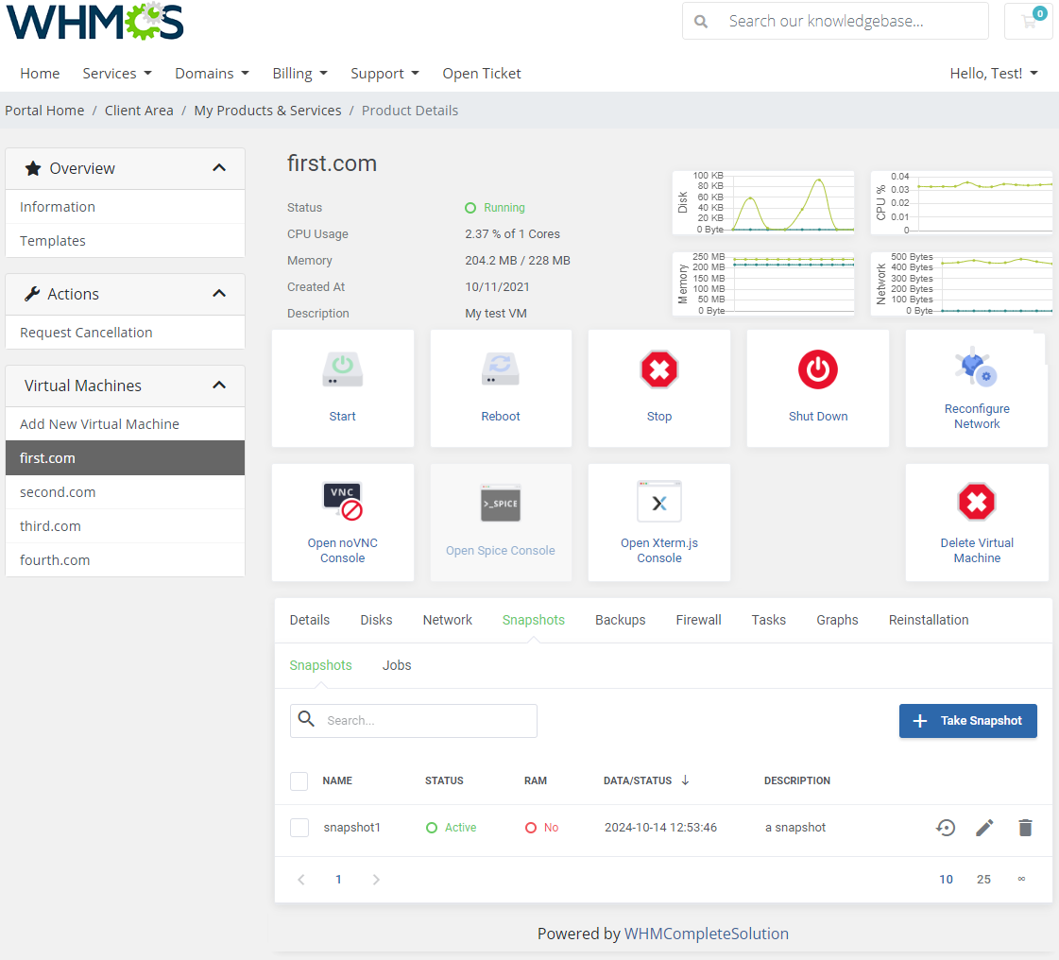Switch to the Firewall tab
The width and height of the screenshot is (1059, 960).
tap(698, 620)
